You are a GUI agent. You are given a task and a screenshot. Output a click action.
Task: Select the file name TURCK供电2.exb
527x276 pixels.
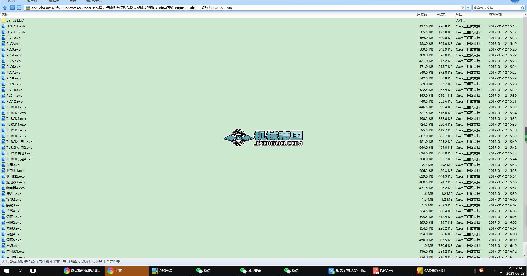pyautogui.click(x=19, y=148)
